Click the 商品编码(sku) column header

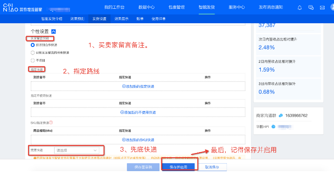tap(43, 131)
